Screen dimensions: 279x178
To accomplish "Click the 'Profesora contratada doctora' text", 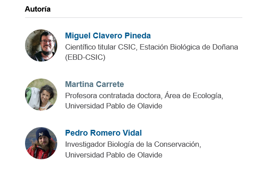I will tap(113, 96).
